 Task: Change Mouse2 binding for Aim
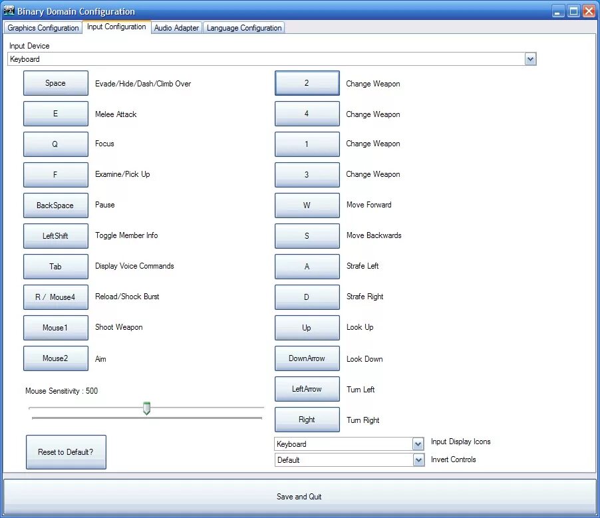[55, 358]
